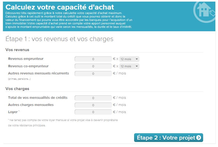Focus the Revenus emprunteur amount field
This screenshot has height=147, width=218.
93,59
